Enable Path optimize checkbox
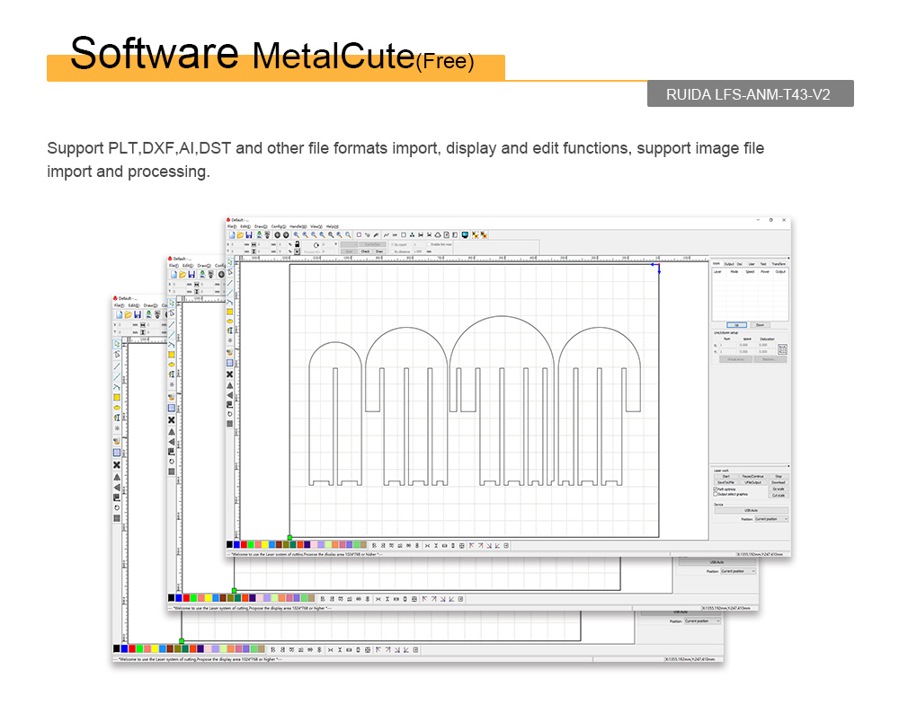This screenshot has height=714, width=899. [715, 489]
